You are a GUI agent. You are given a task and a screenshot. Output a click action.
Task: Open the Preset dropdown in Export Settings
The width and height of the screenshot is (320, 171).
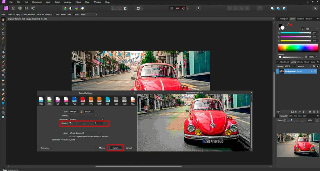pyautogui.click(x=83, y=116)
